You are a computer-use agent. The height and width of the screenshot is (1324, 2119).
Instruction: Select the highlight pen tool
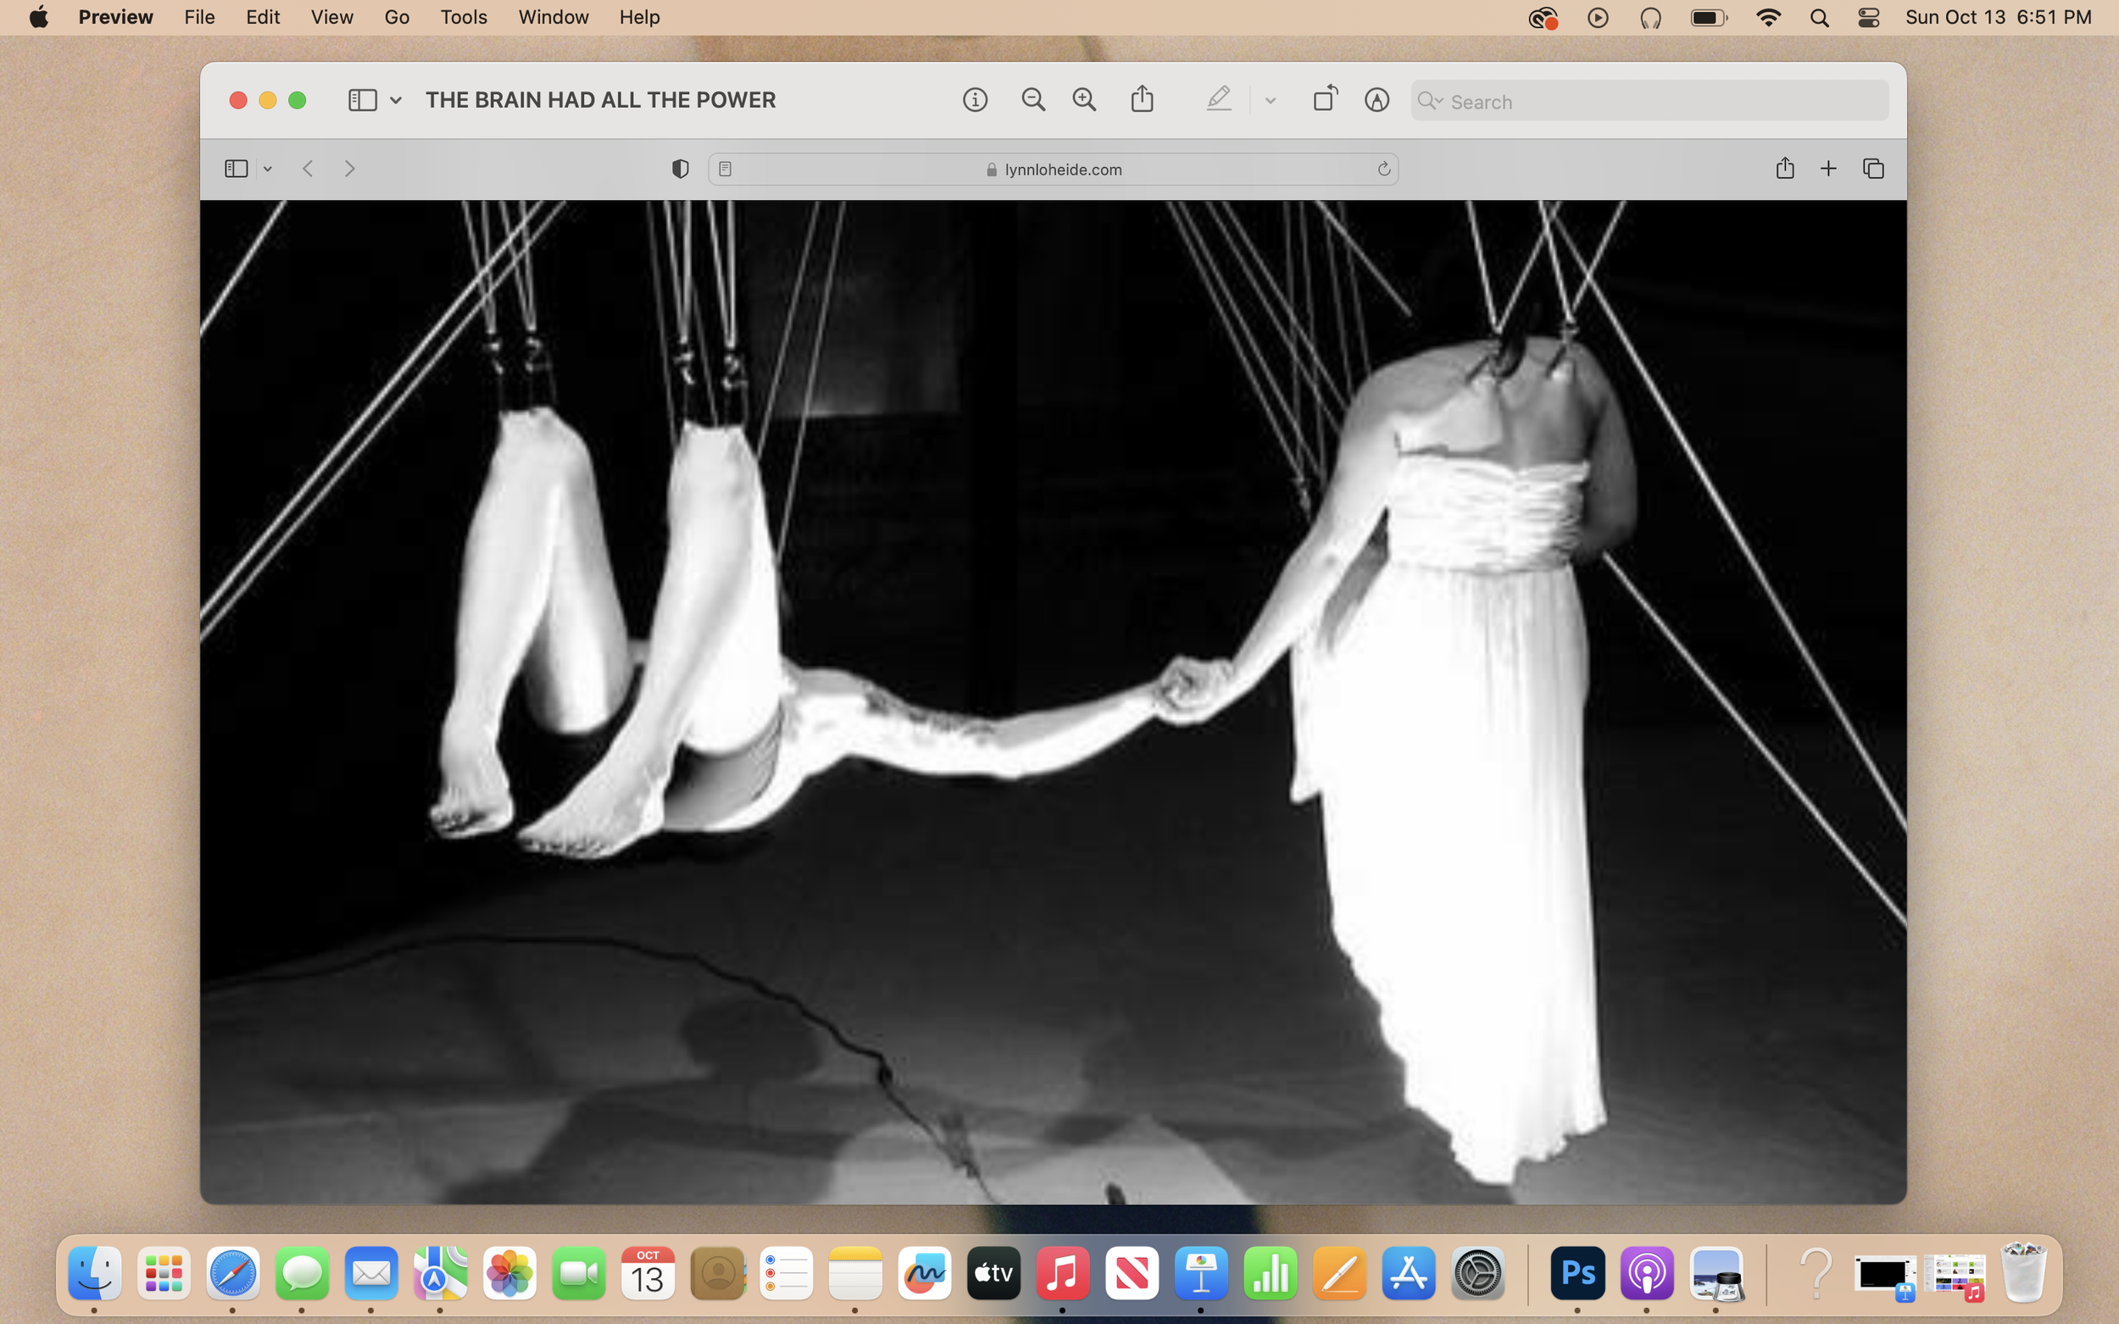click(x=1219, y=99)
